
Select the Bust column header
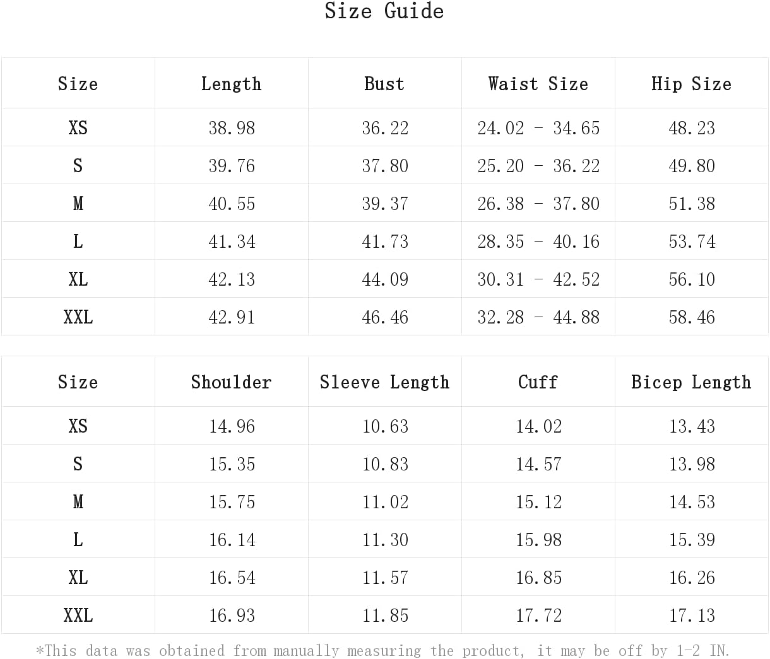point(384,83)
